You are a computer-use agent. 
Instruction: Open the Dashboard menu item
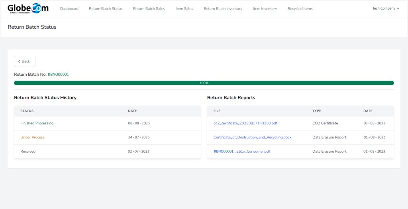tap(69, 9)
